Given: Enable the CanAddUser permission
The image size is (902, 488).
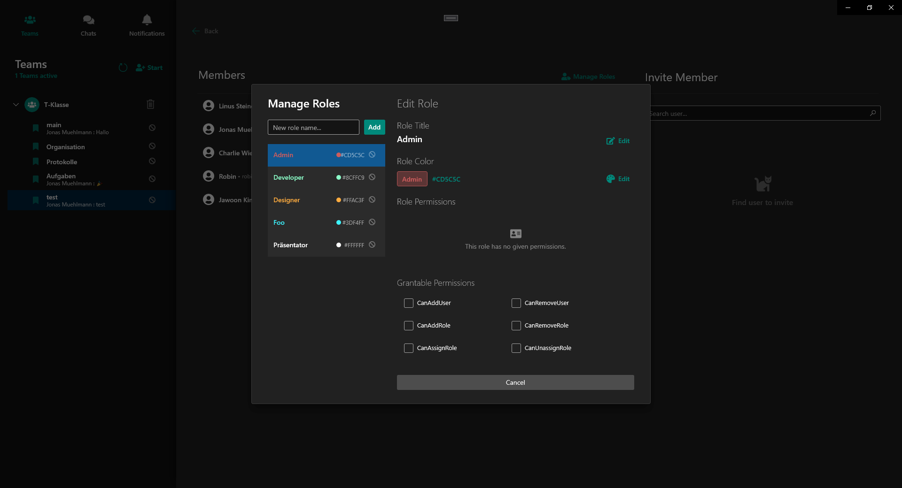Looking at the screenshot, I should point(409,303).
